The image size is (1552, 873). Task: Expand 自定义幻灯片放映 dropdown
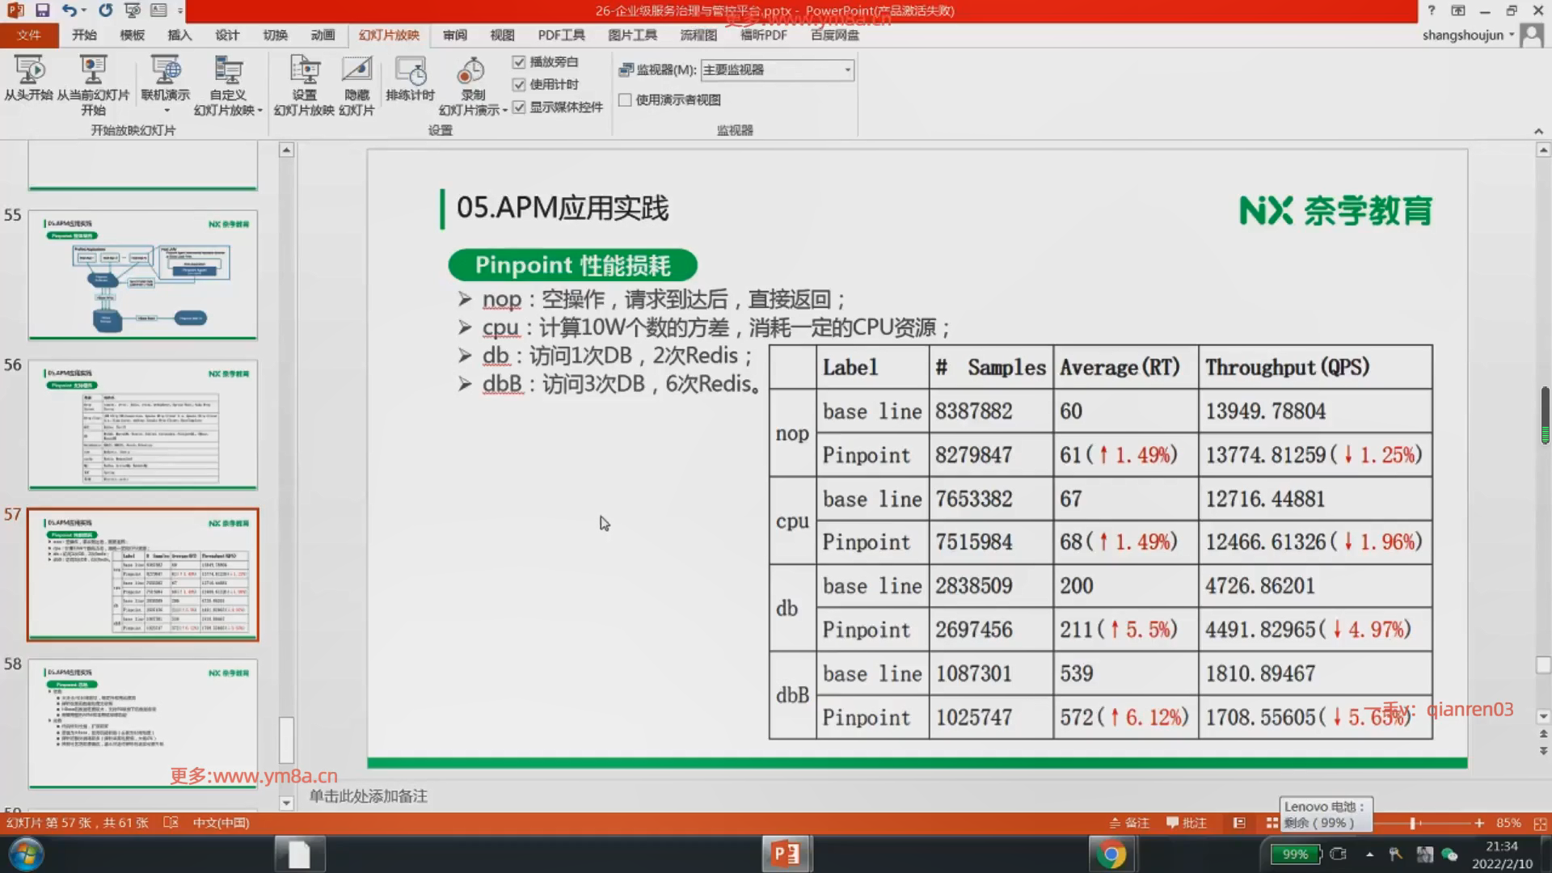point(259,111)
